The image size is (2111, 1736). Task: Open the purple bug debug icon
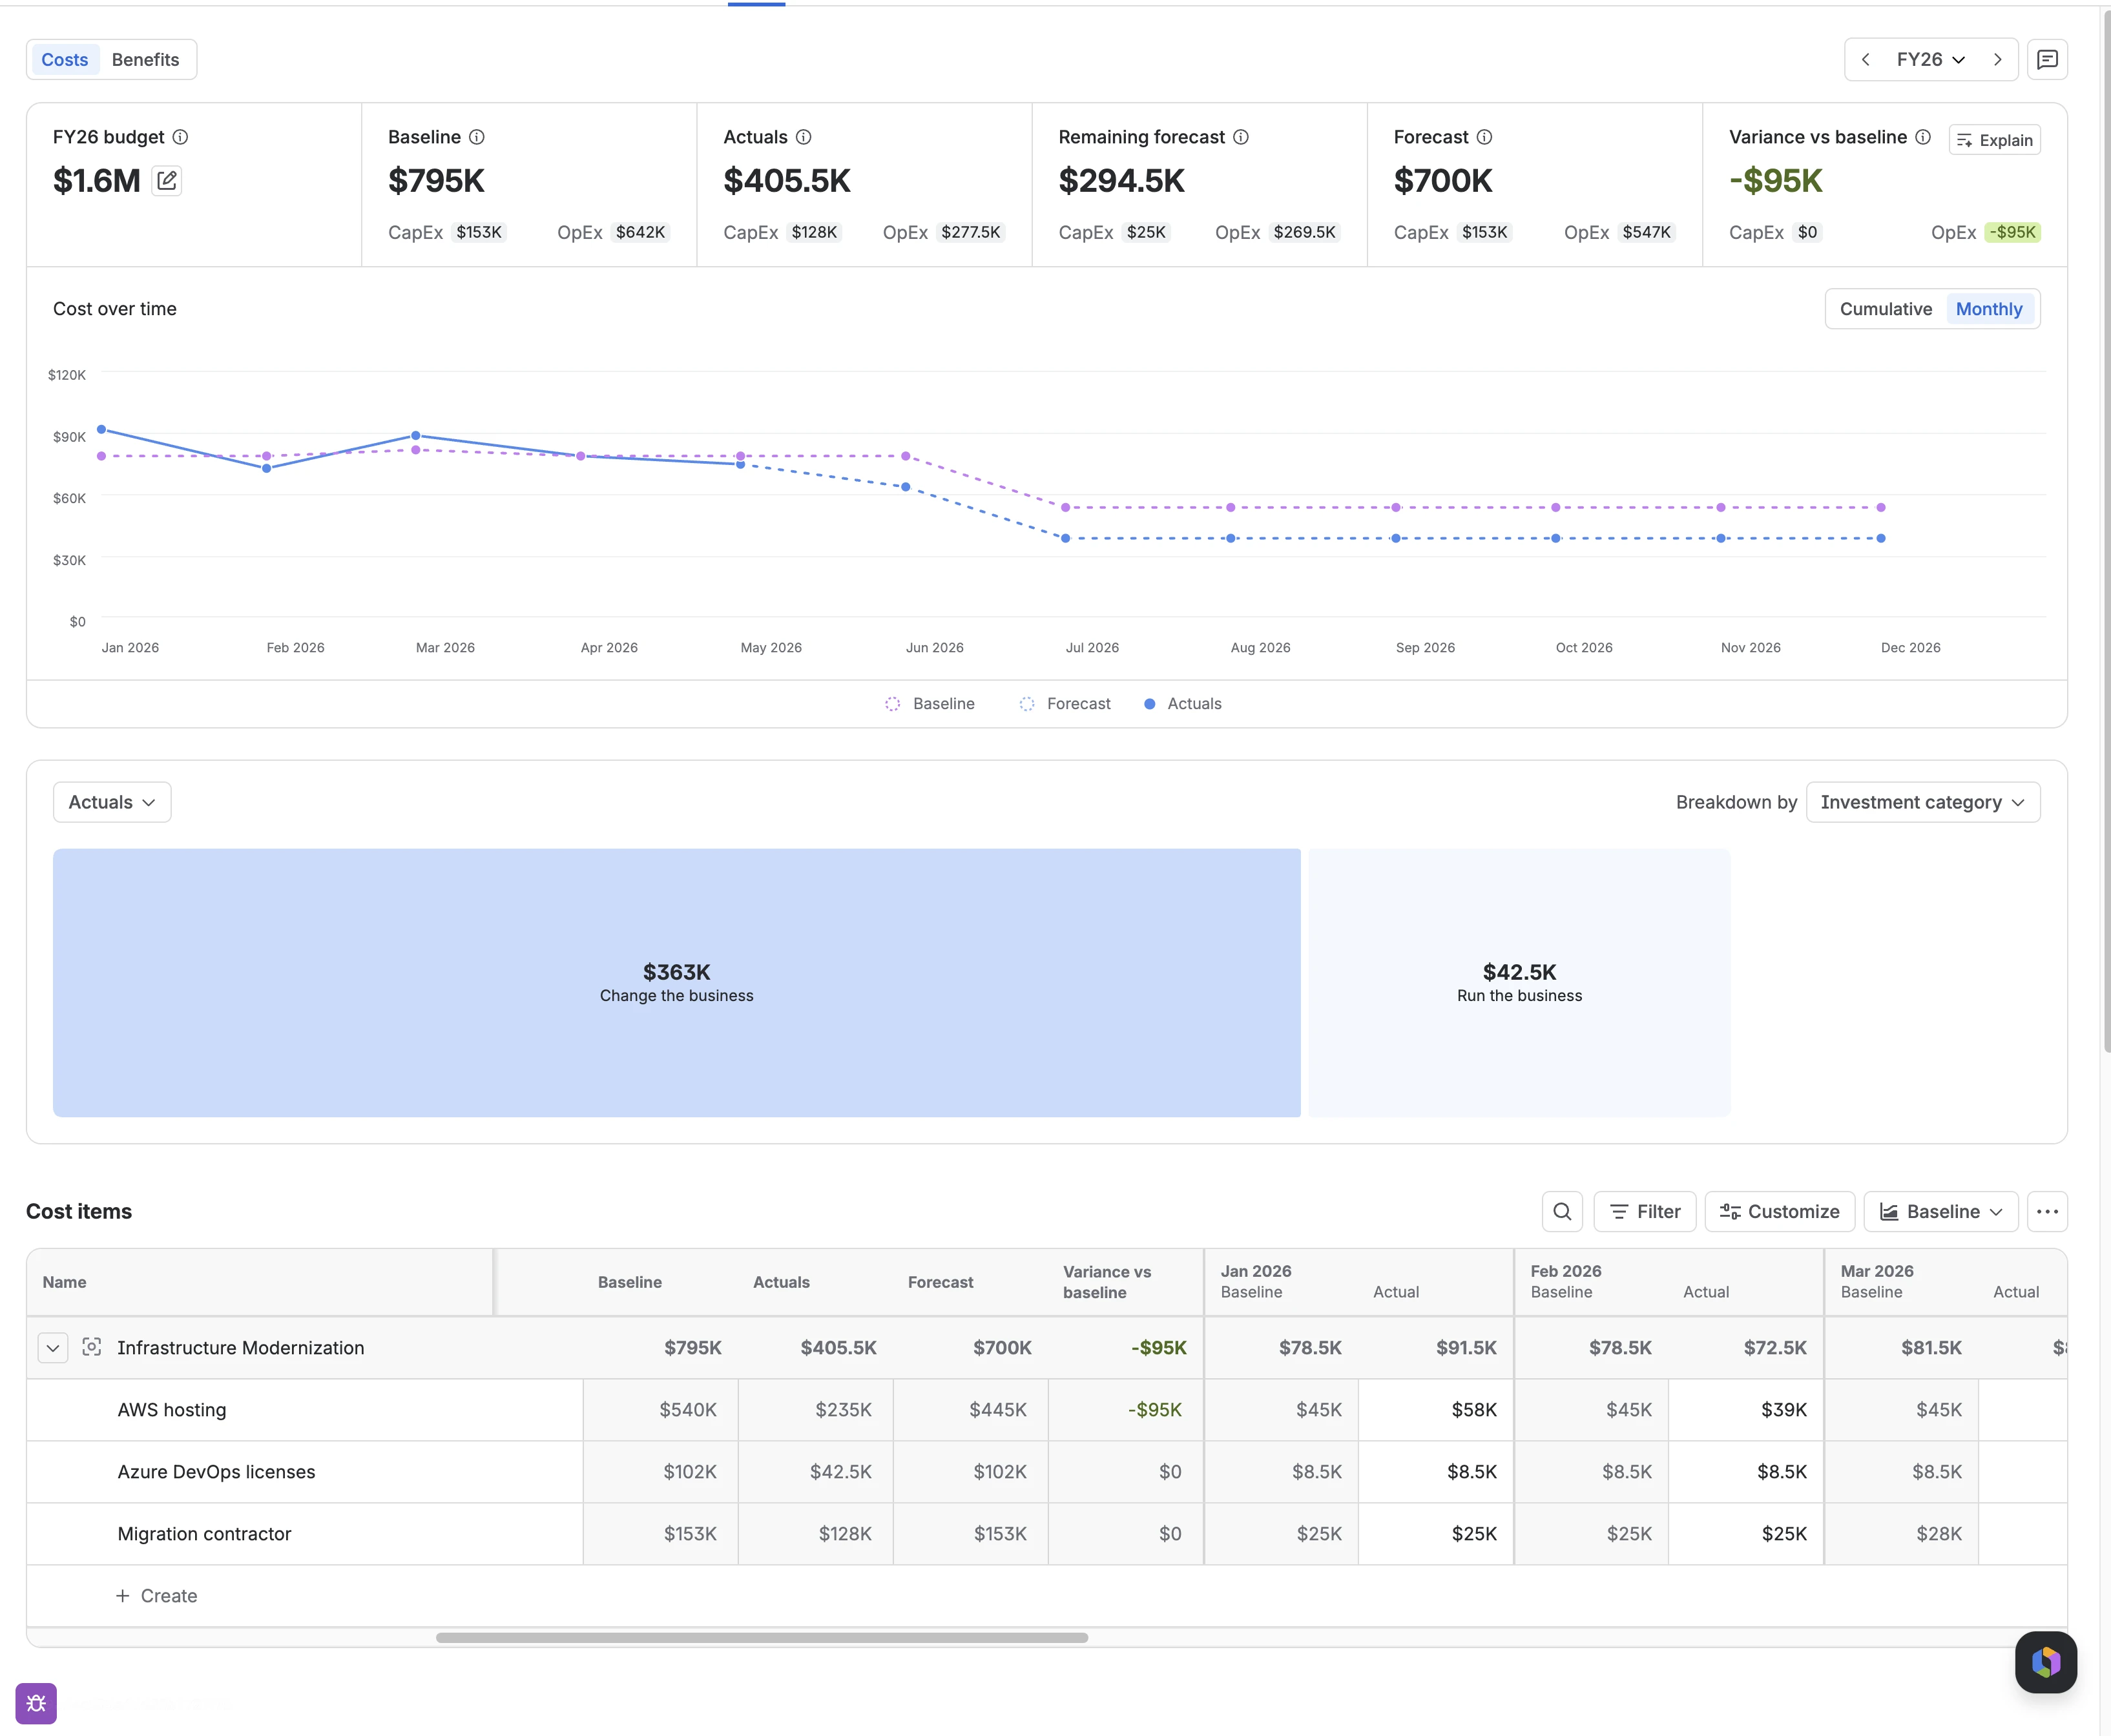pos(36,1703)
